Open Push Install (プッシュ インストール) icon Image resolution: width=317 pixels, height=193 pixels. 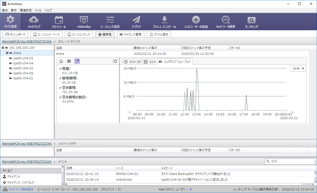click(x=164, y=20)
